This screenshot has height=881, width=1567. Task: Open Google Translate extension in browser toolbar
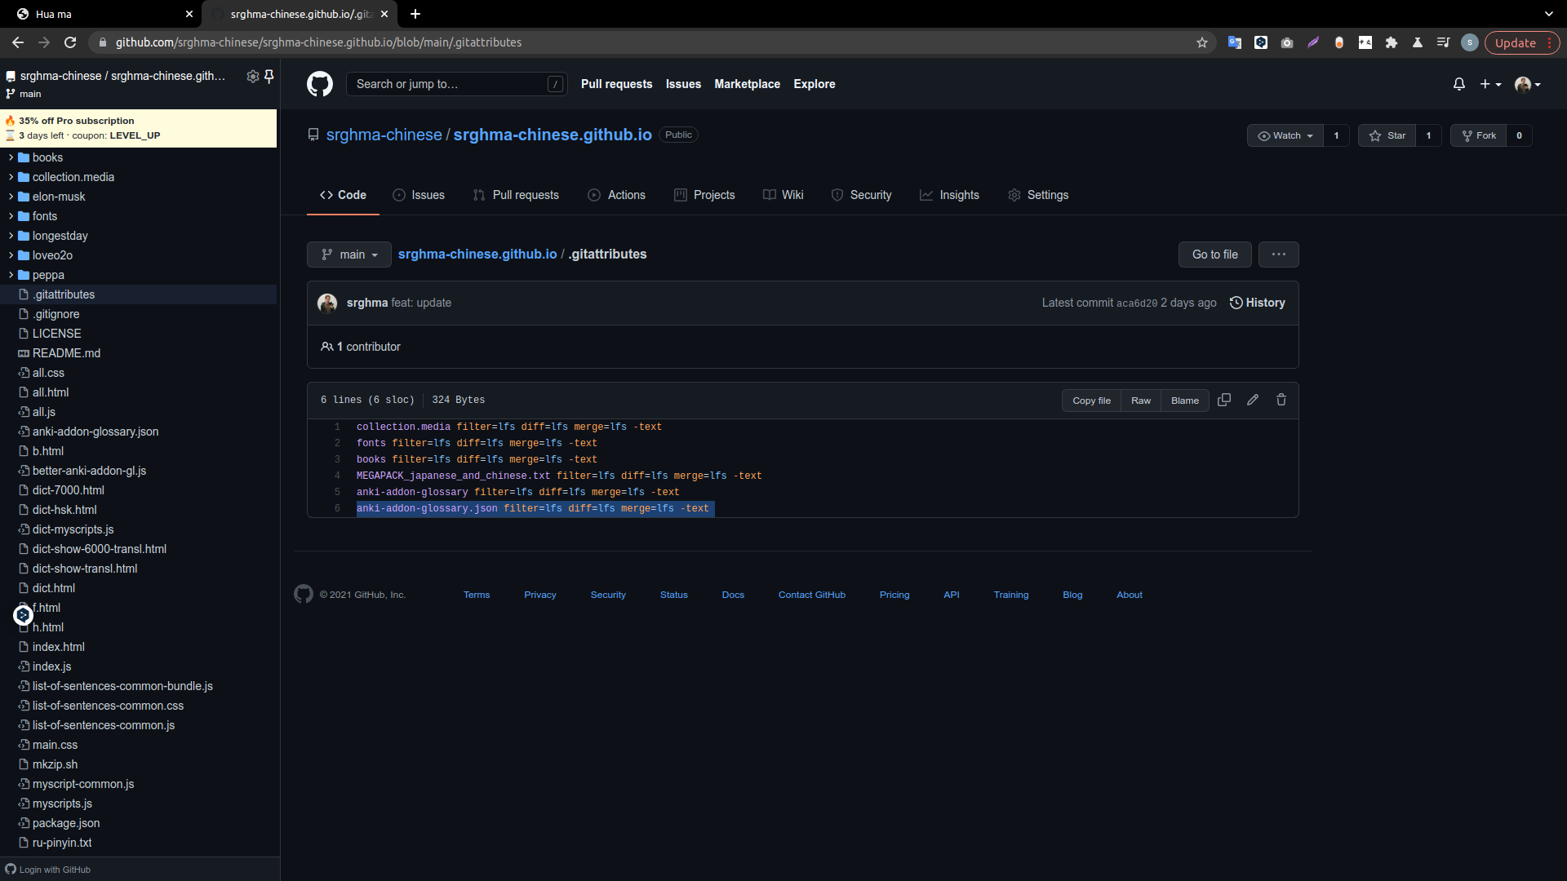click(1234, 42)
